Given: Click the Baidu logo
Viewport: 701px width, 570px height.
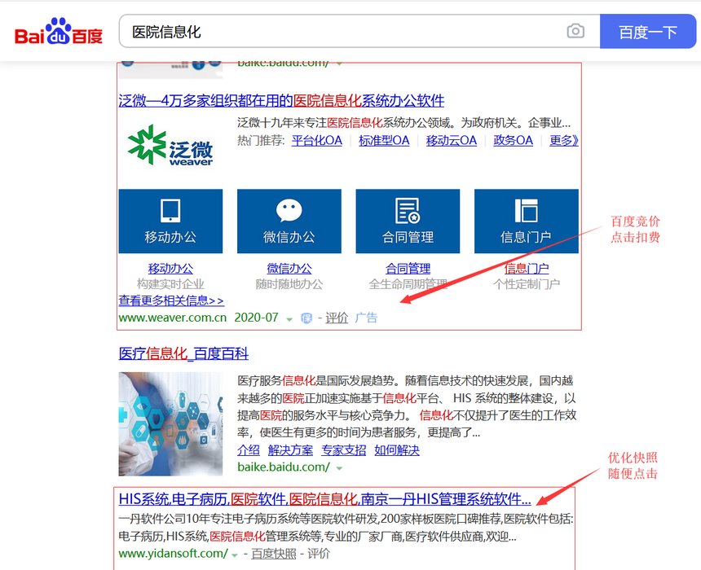Looking at the screenshot, I should [59, 33].
